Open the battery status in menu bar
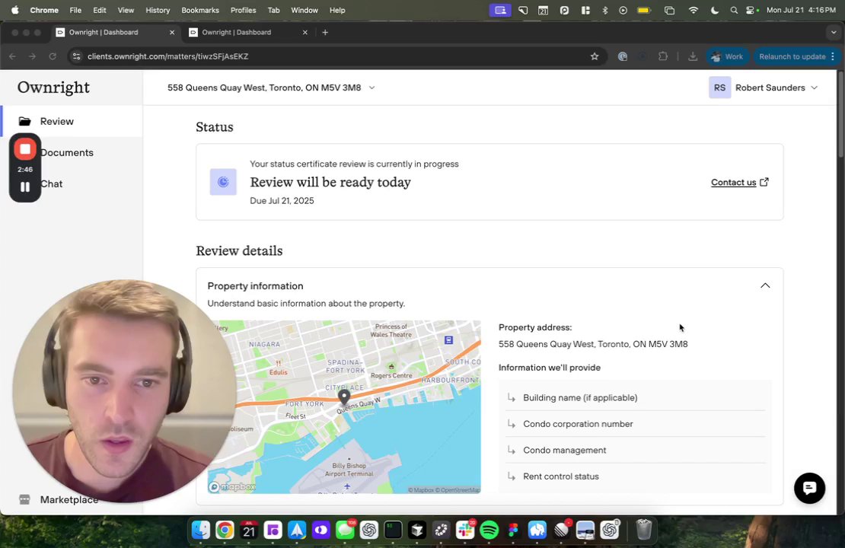 [x=644, y=10]
